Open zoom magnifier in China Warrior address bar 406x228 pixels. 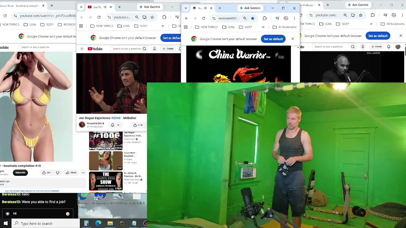[245, 18]
